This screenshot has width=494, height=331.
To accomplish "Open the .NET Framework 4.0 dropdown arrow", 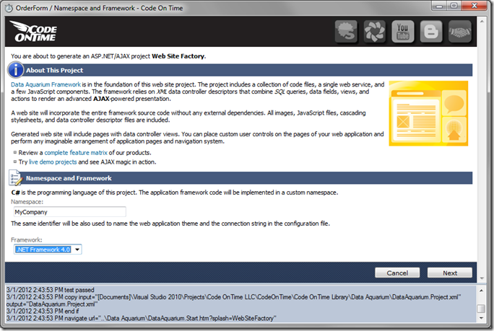I will tap(77, 250).
